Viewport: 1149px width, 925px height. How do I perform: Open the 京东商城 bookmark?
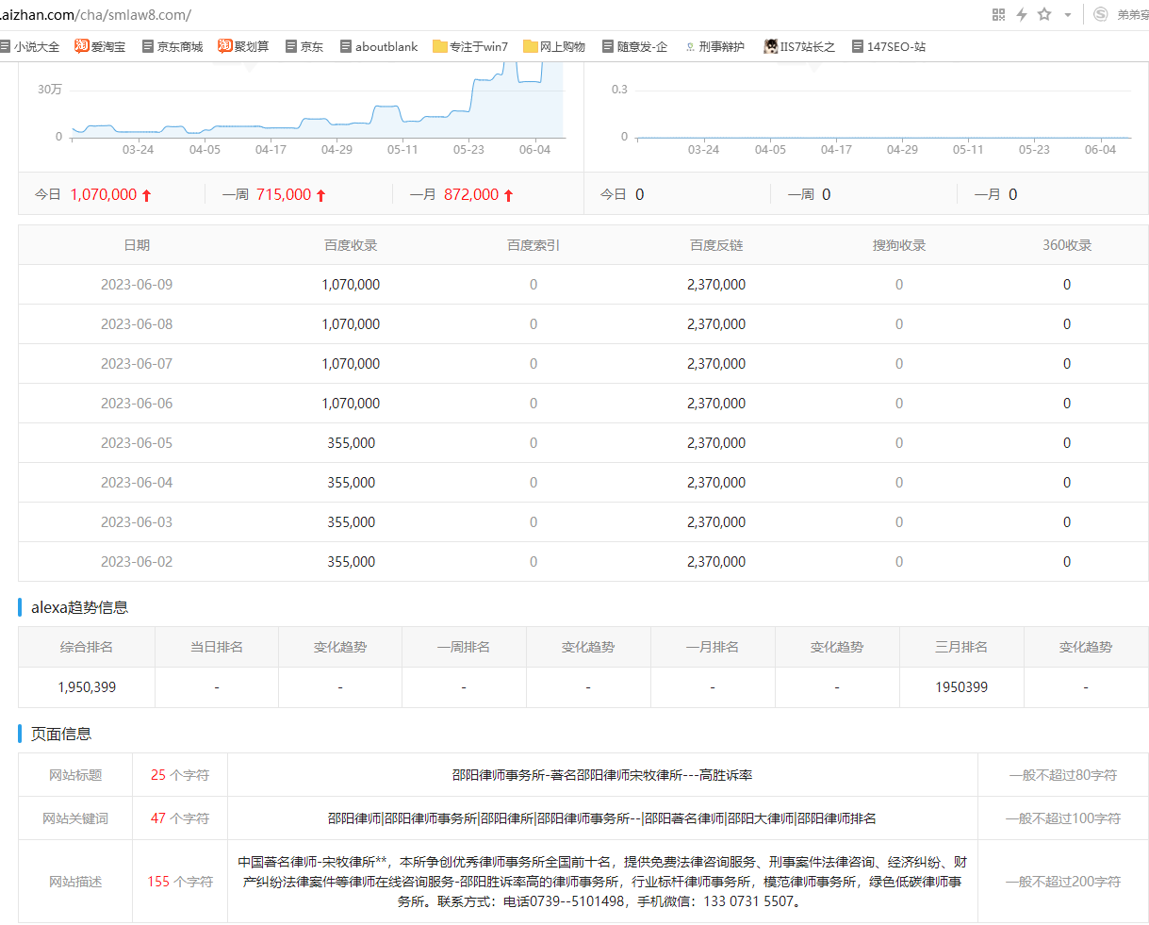[172, 46]
